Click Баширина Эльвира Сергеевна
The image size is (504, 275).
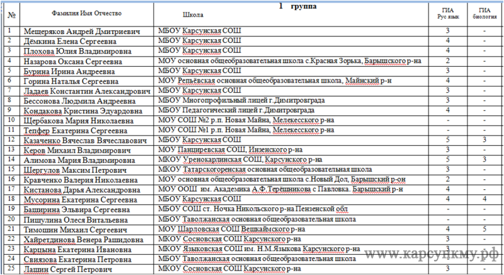[x=77, y=209]
